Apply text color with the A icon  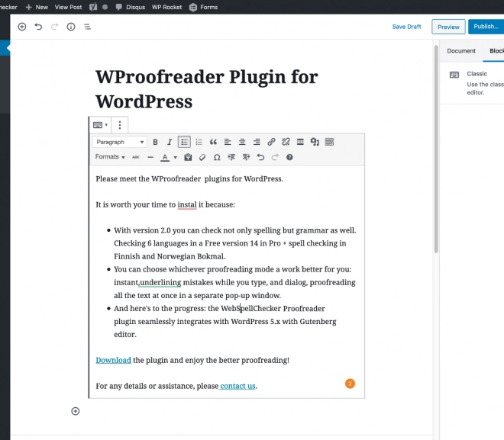tap(165, 157)
